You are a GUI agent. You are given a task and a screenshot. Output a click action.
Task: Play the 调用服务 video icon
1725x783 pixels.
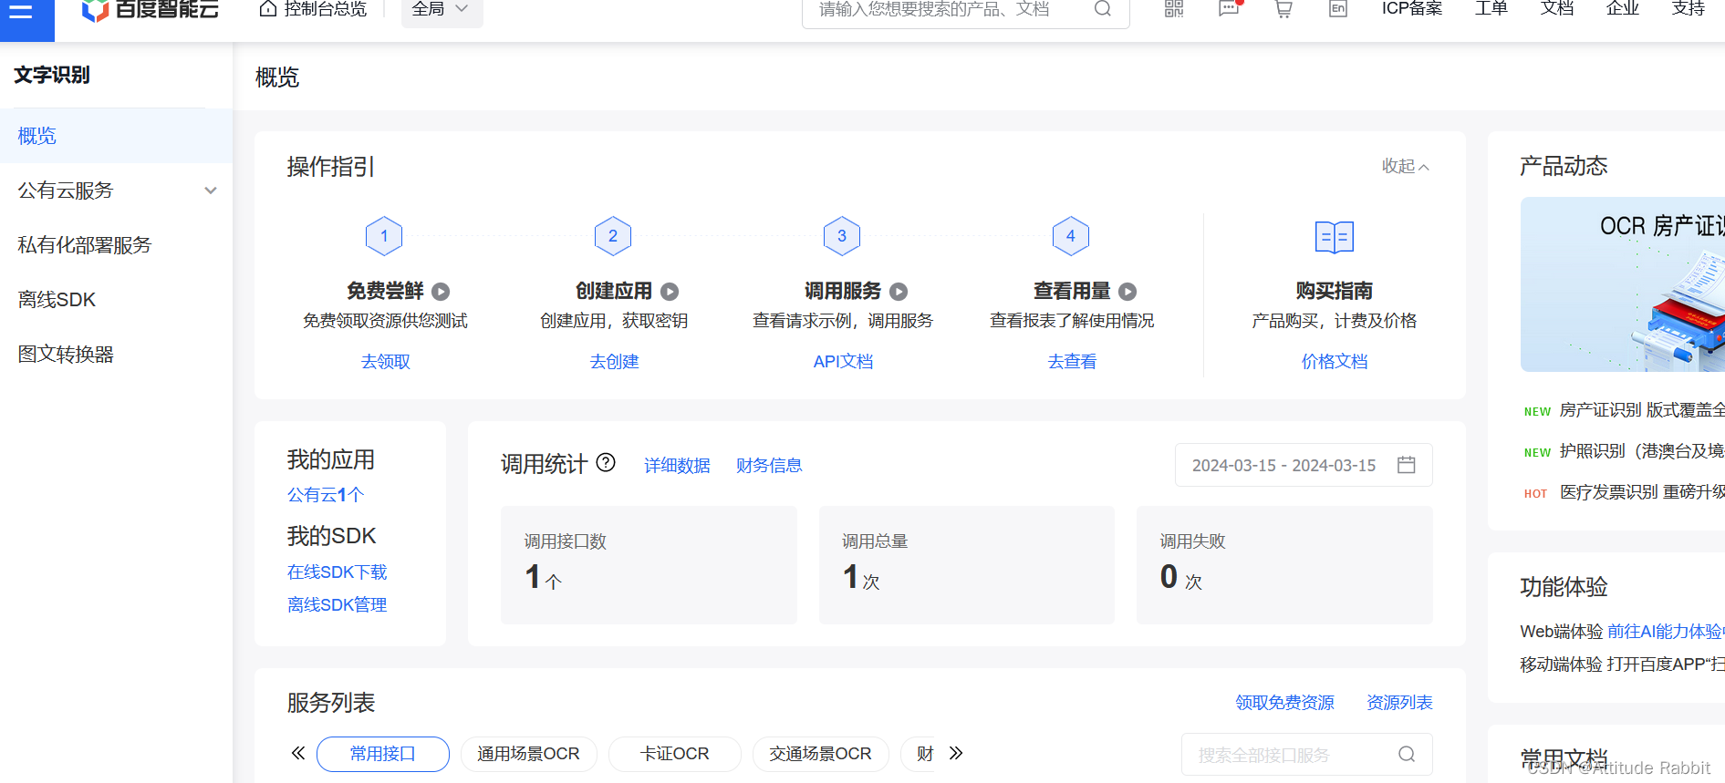pyautogui.click(x=899, y=292)
